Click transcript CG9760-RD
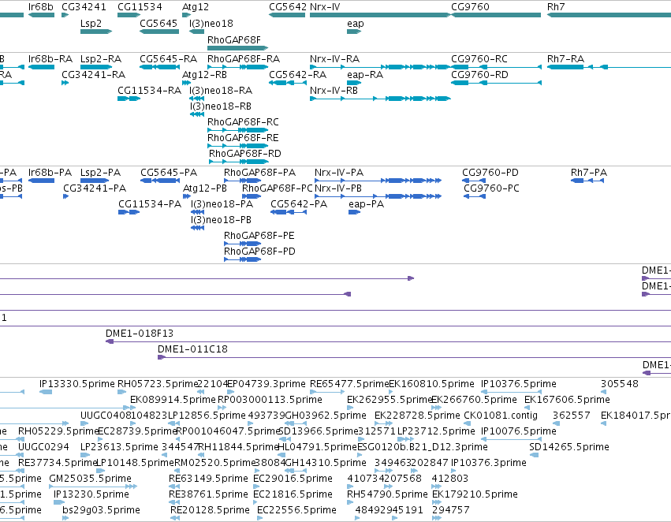 click(x=479, y=74)
